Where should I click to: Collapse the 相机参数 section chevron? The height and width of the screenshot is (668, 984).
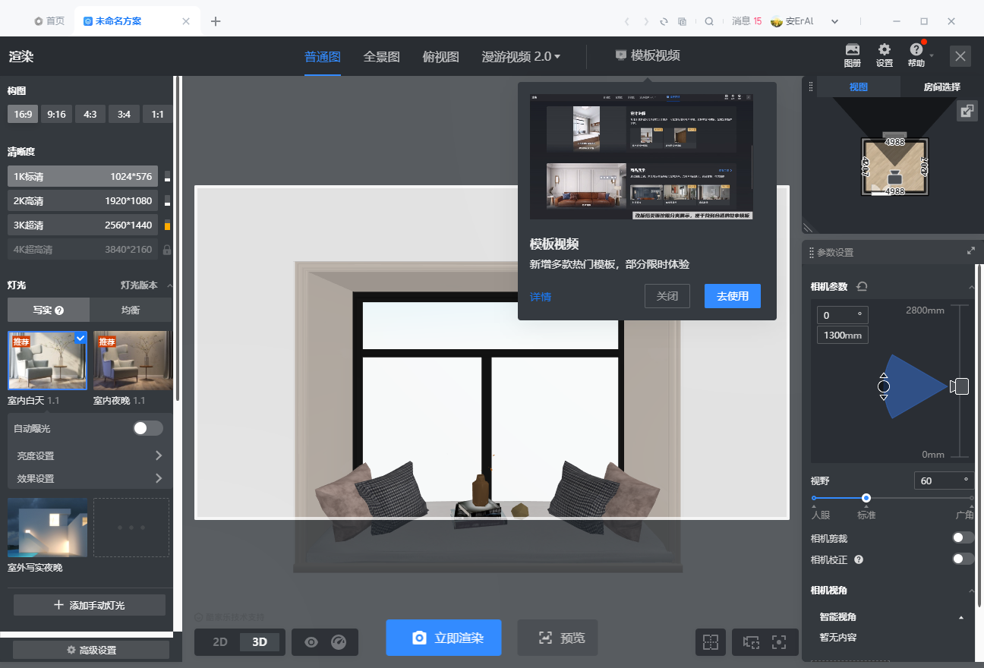(971, 287)
